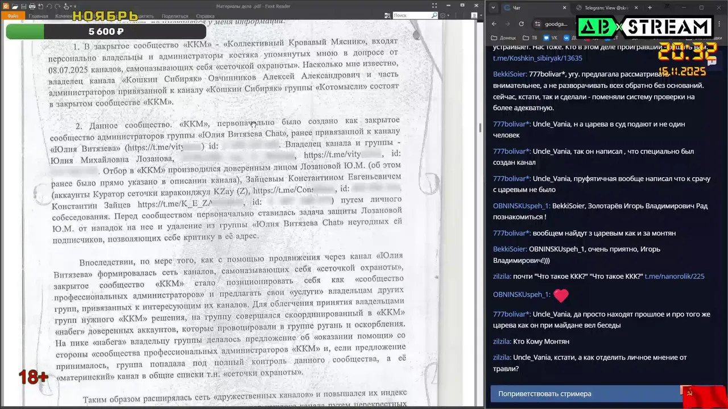Image resolution: width=728 pixels, height=409 pixels.
Task: Open advanced find folder-search icon
Action: pyautogui.click(x=387, y=15)
